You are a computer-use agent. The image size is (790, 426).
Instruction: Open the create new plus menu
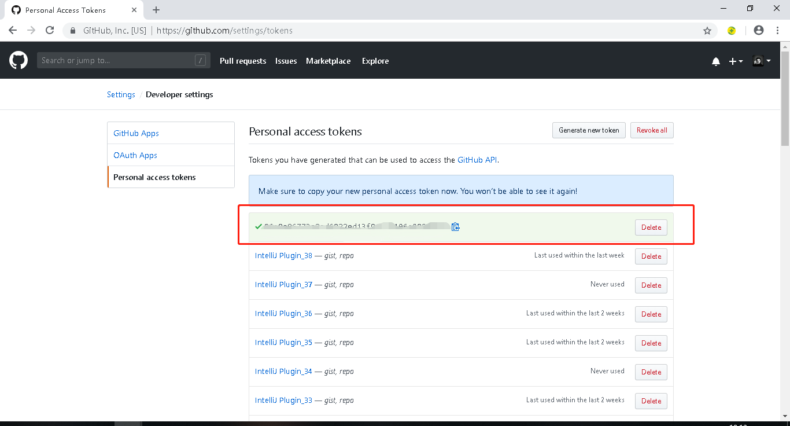pos(736,61)
